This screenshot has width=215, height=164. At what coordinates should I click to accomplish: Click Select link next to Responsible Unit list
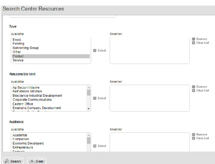(102, 98)
